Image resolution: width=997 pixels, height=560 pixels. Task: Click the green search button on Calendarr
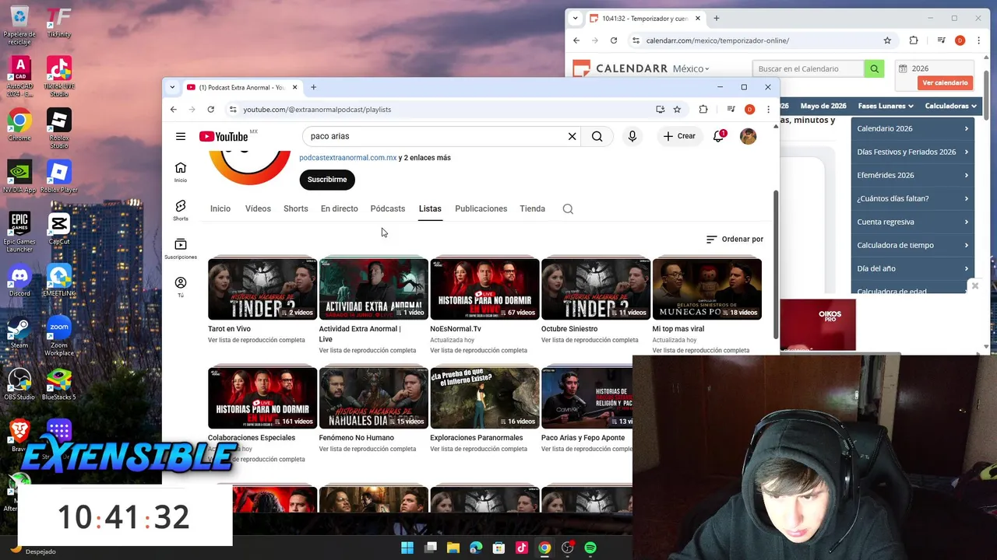point(874,68)
